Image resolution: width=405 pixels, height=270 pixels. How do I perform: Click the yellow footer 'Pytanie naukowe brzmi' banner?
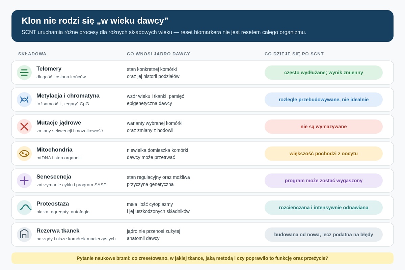point(202,258)
